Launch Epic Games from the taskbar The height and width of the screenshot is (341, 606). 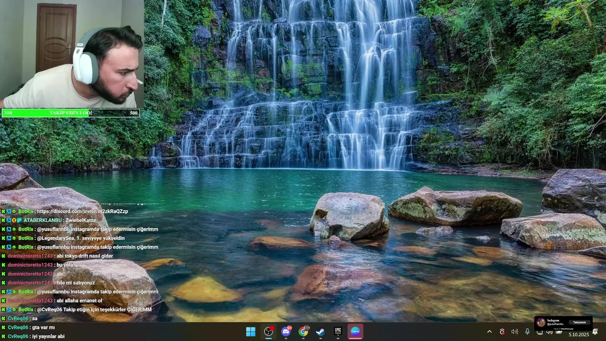[338, 332]
